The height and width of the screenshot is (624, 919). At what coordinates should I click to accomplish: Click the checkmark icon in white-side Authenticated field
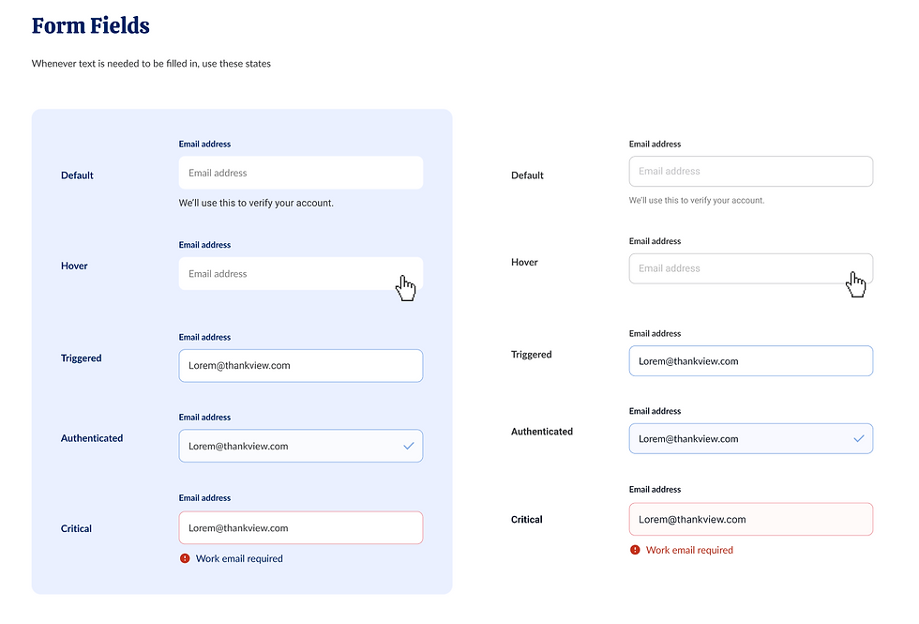[859, 438]
